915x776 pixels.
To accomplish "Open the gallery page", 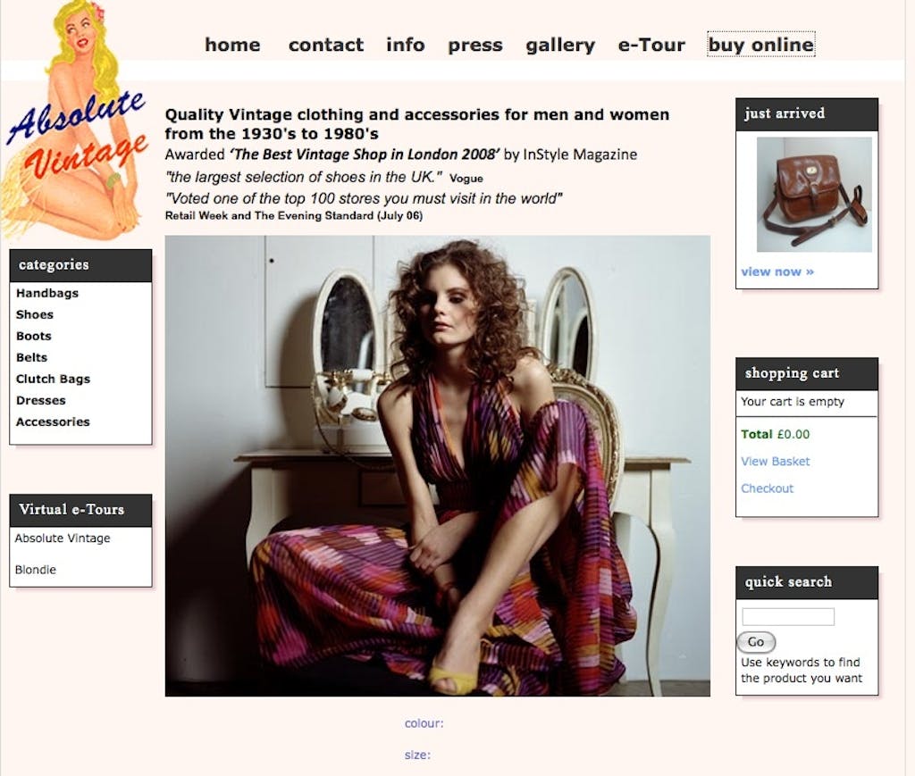I will [x=560, y=45].
